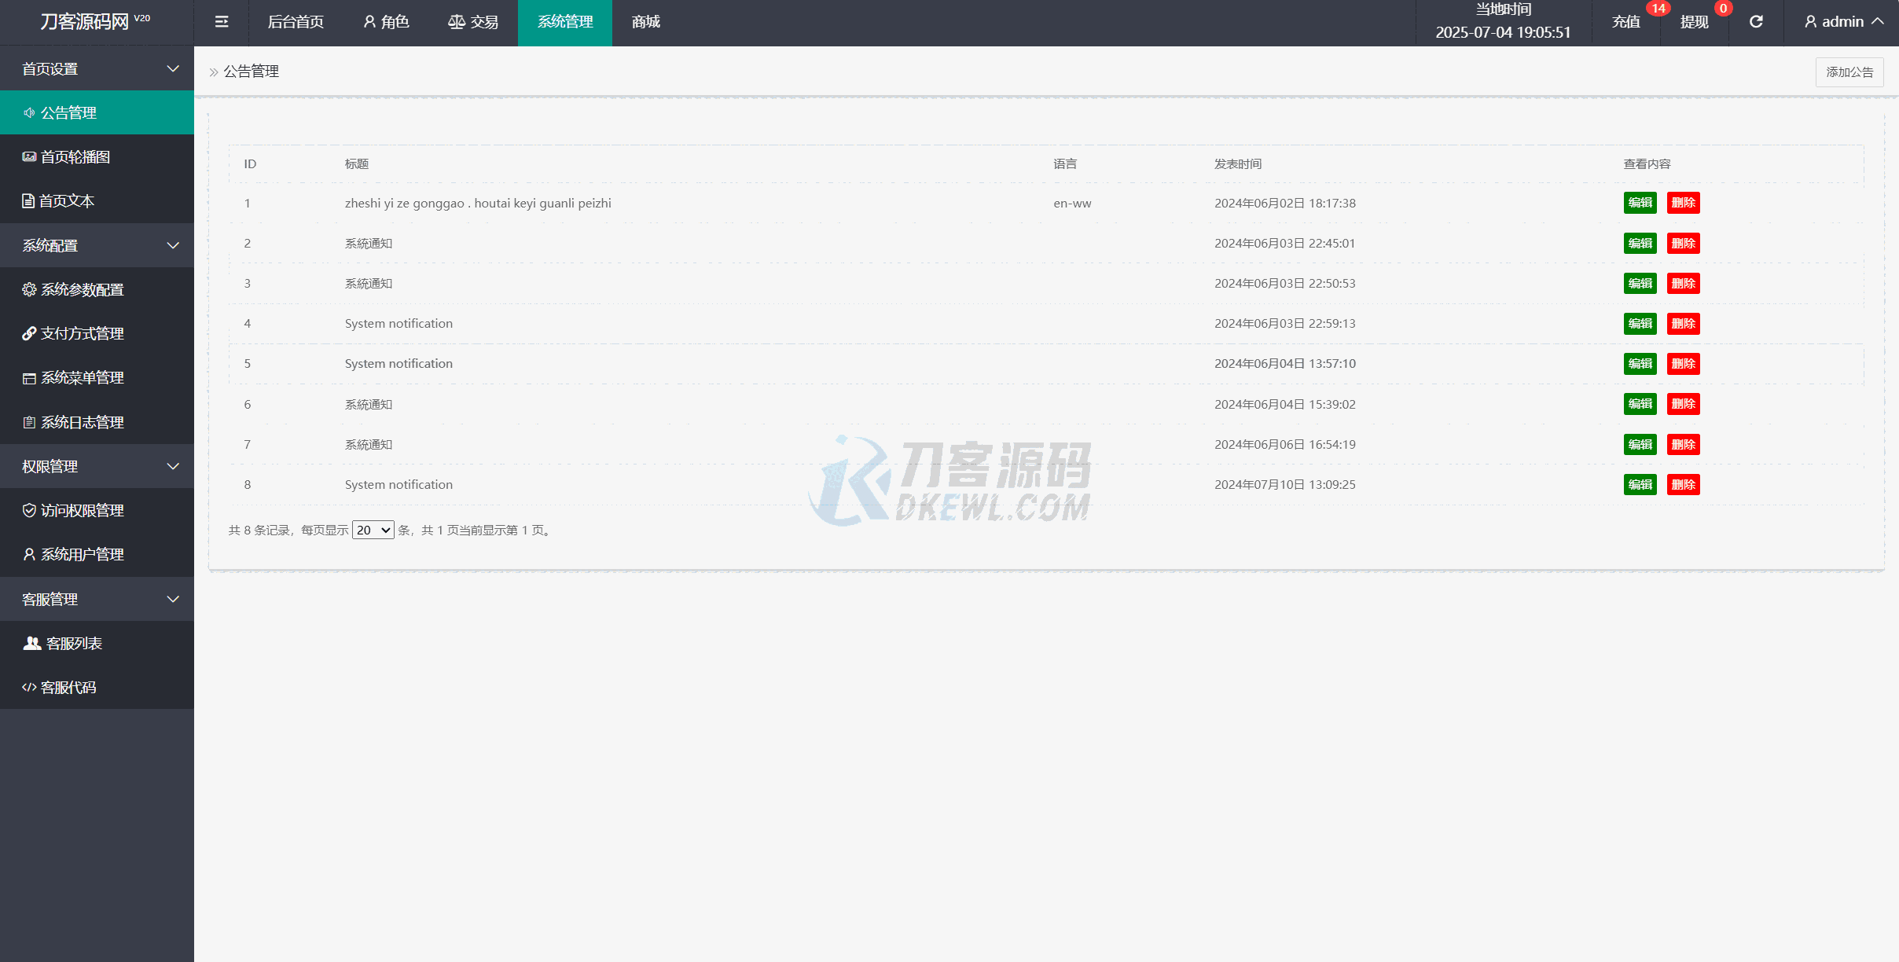The width and height of the screenshot is (1899, 962).
Task: Open 客服代码 code item
Action: pyautogui.click(x=68, y=688)
